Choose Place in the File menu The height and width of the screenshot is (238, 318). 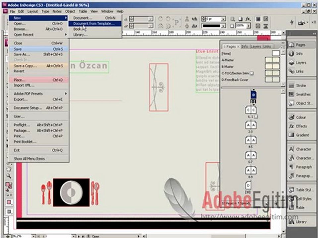(38, 80)
